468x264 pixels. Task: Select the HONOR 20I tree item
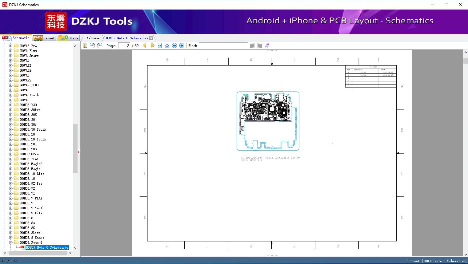pos(28,144)
